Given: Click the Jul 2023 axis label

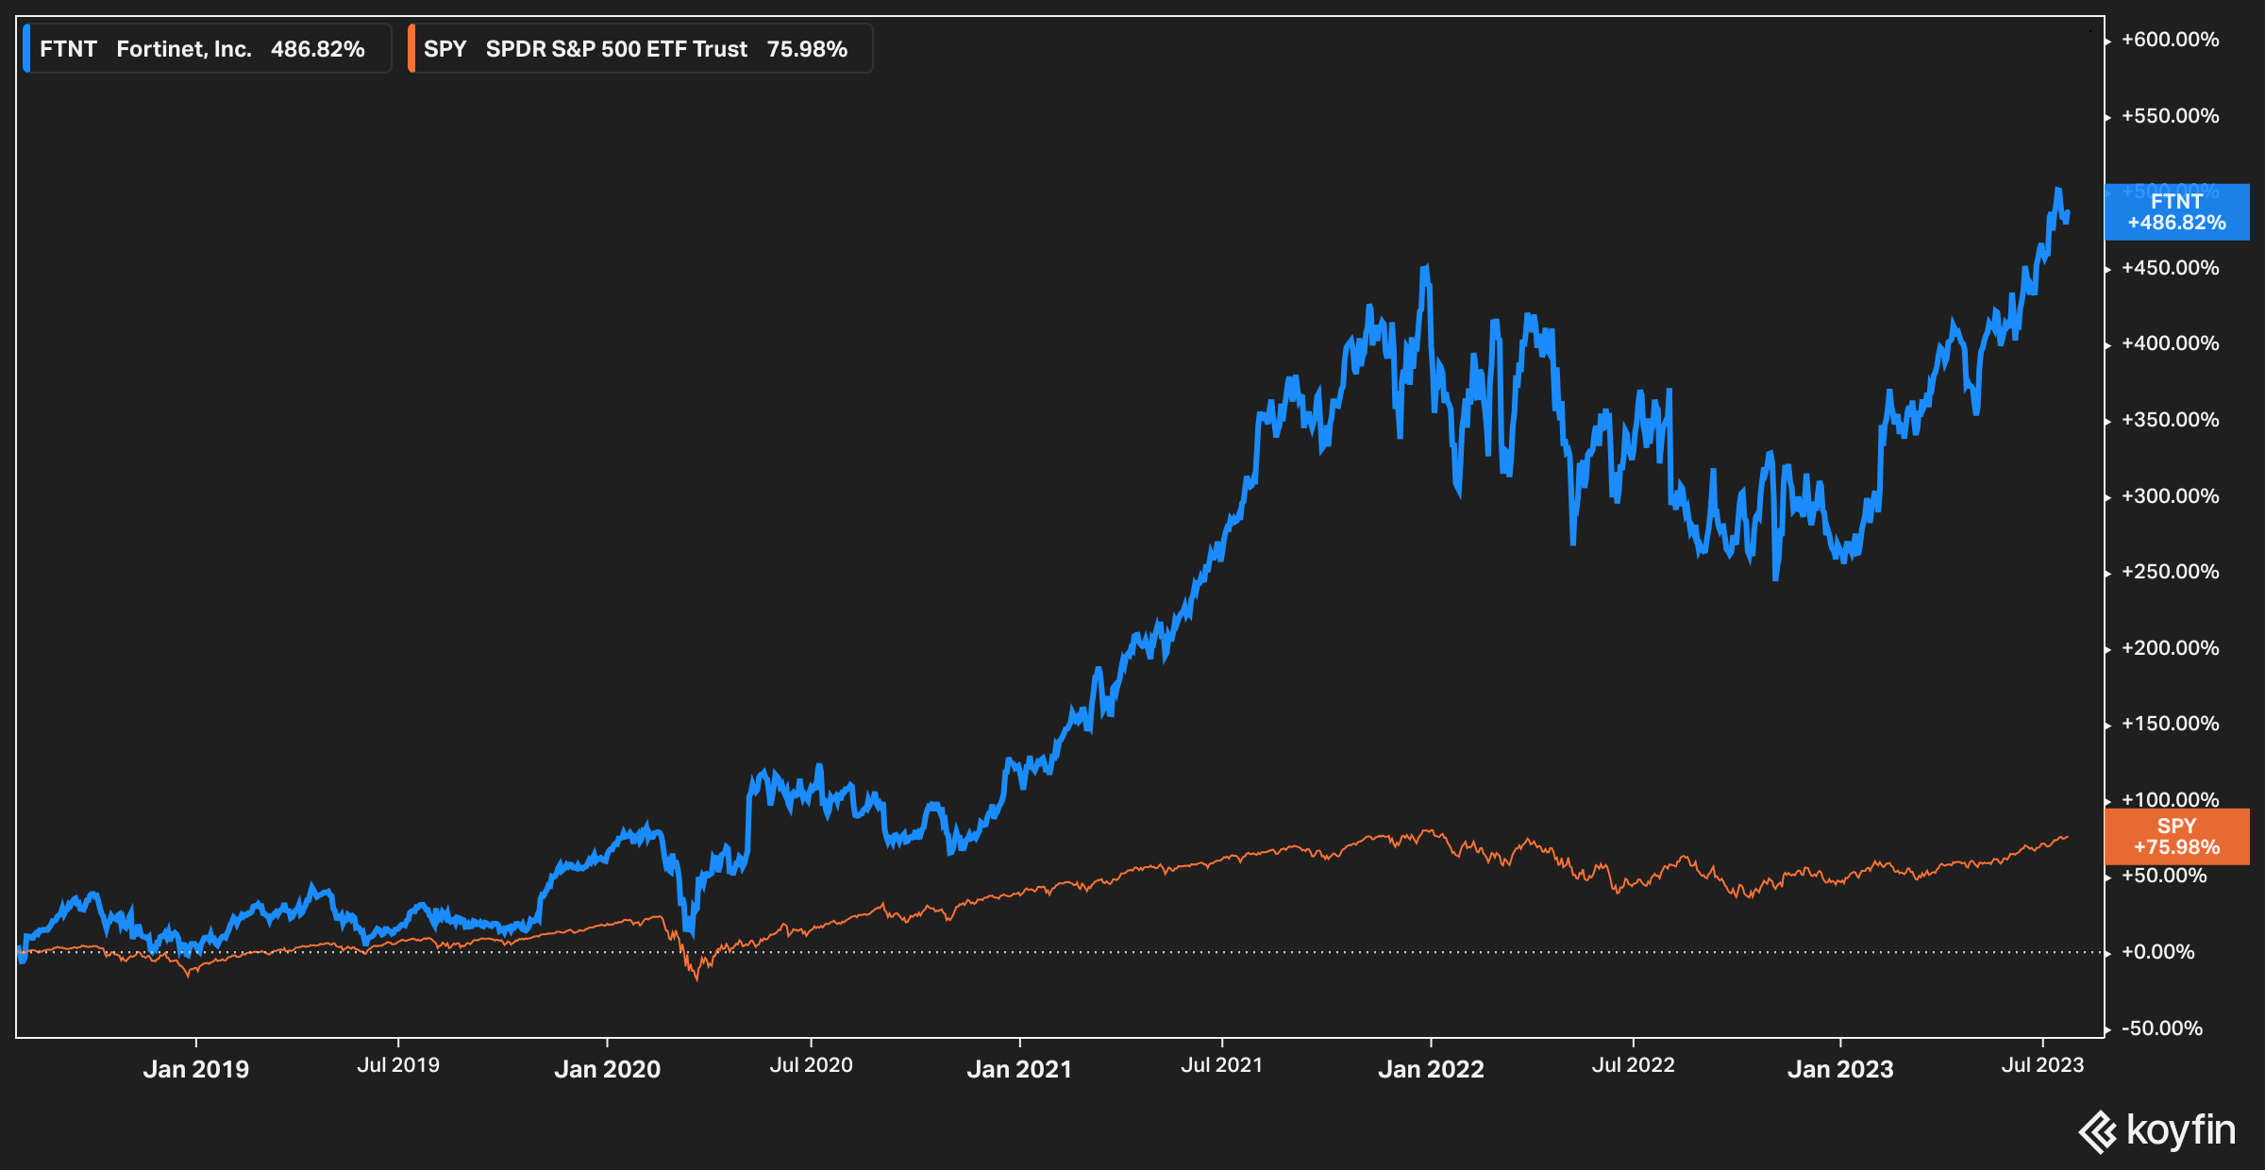Looking at the screenshot, I should (x=2042, y=1065).
